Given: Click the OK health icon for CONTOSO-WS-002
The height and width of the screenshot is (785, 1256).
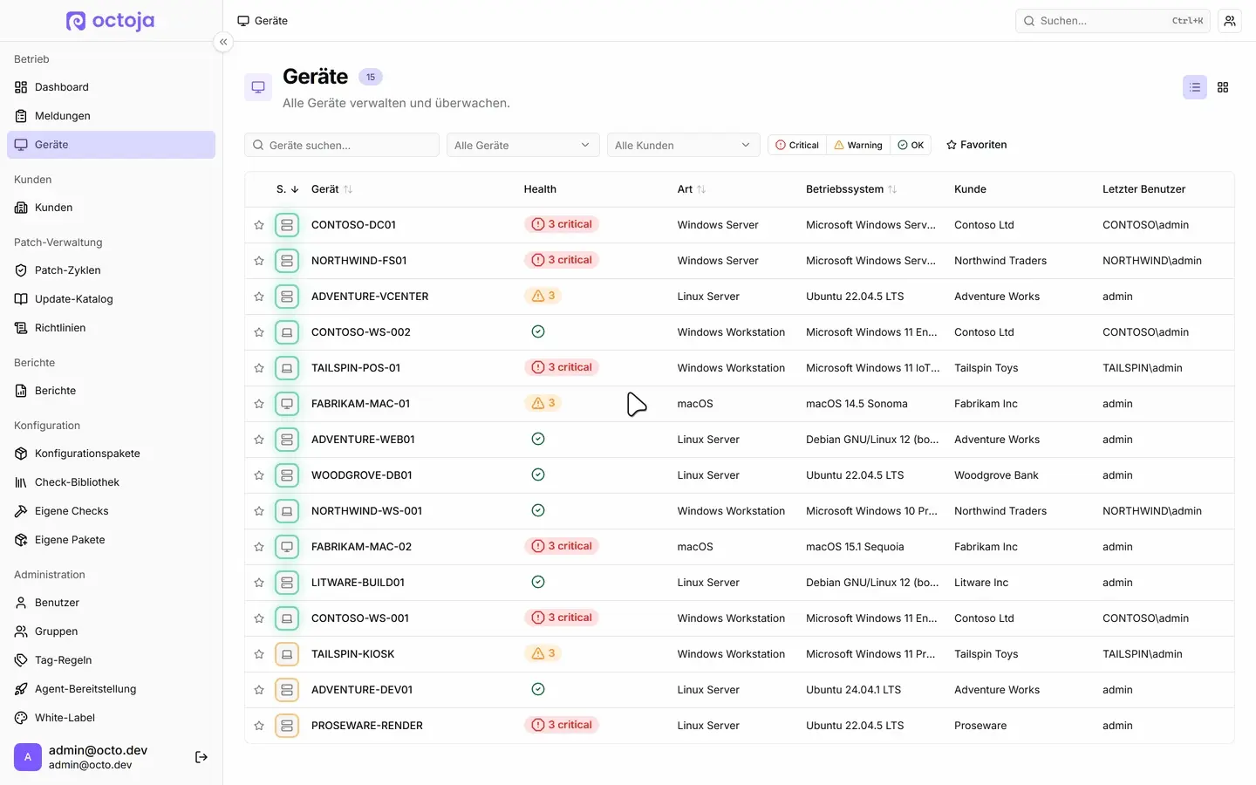Looking at the screenshot, I should coord(538,331).
